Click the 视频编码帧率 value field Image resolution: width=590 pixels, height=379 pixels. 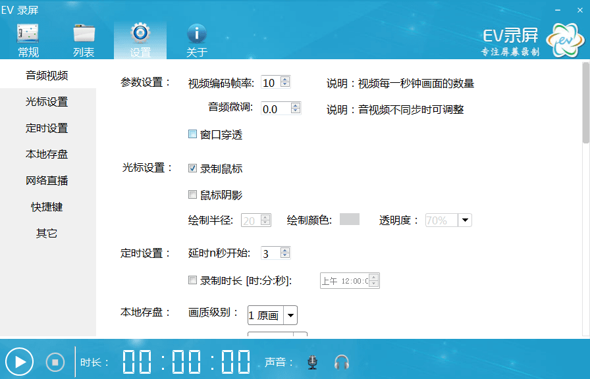(270, 83)
